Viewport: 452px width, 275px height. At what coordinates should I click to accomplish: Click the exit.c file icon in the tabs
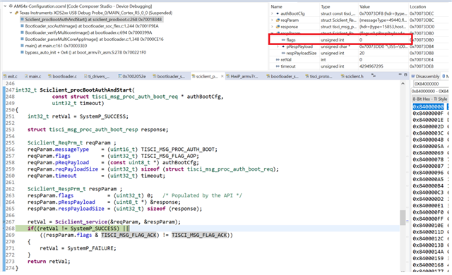tap(6, 76)
